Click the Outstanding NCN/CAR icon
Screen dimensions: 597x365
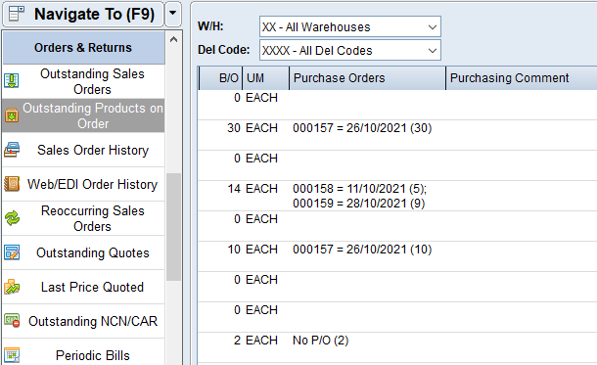pos(12,320)
